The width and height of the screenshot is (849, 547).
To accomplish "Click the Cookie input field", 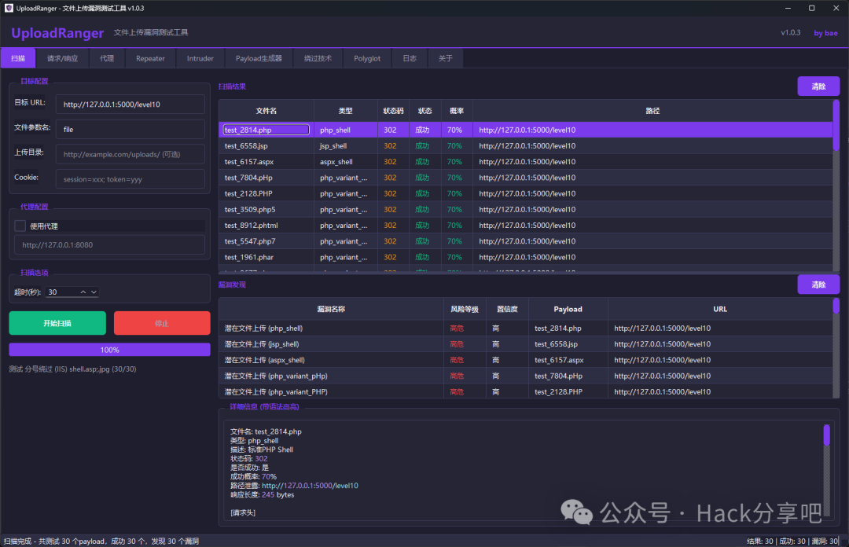I will coord(130,179).
